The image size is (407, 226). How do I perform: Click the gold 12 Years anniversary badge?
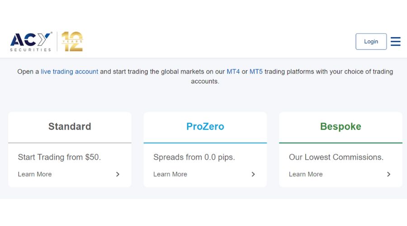pos(72,42)
